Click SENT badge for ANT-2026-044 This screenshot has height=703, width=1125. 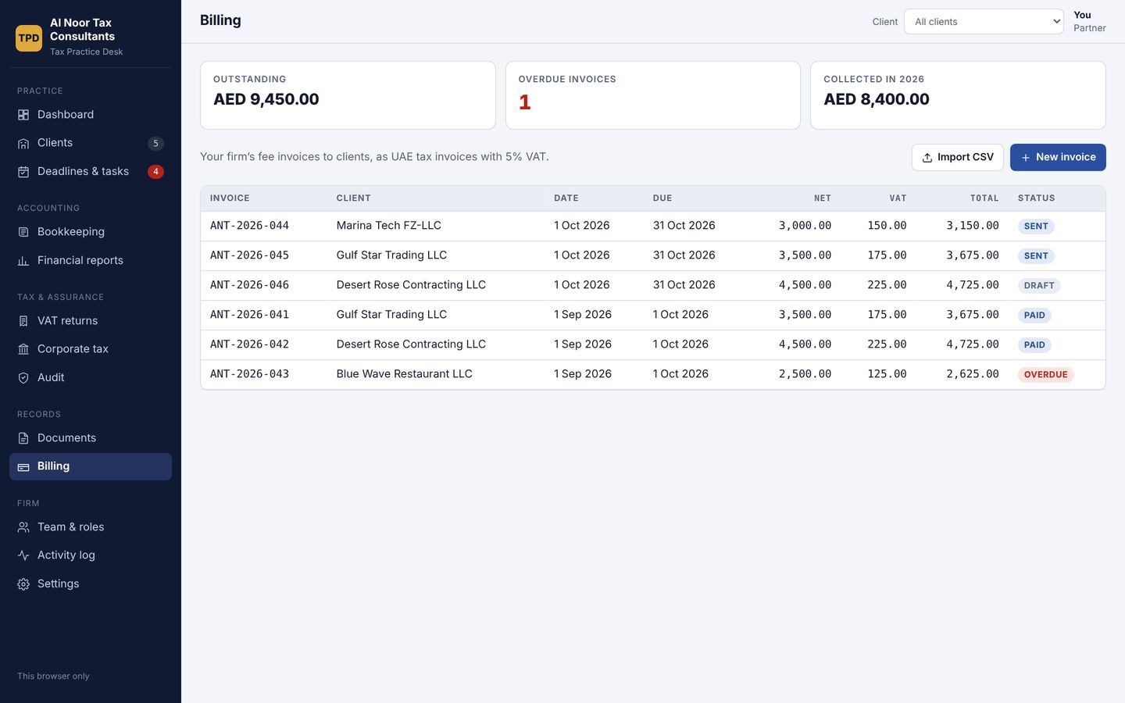point(1036,227)
